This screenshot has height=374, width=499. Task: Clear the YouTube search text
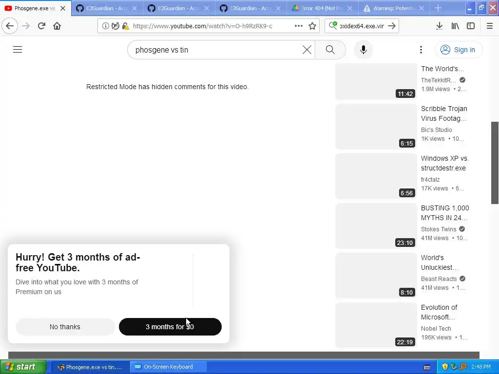pyautogui.click(x=307, y=50)
